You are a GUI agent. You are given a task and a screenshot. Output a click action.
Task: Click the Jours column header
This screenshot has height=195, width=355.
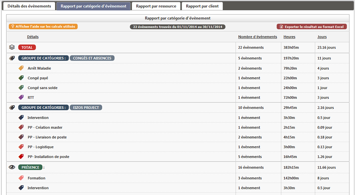pos(322,37)
